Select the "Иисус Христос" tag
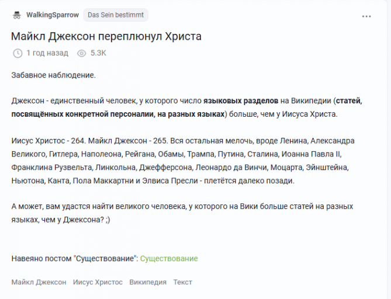Screen dimensions: 391x299 pyautogui.click(x=98, y=282)
